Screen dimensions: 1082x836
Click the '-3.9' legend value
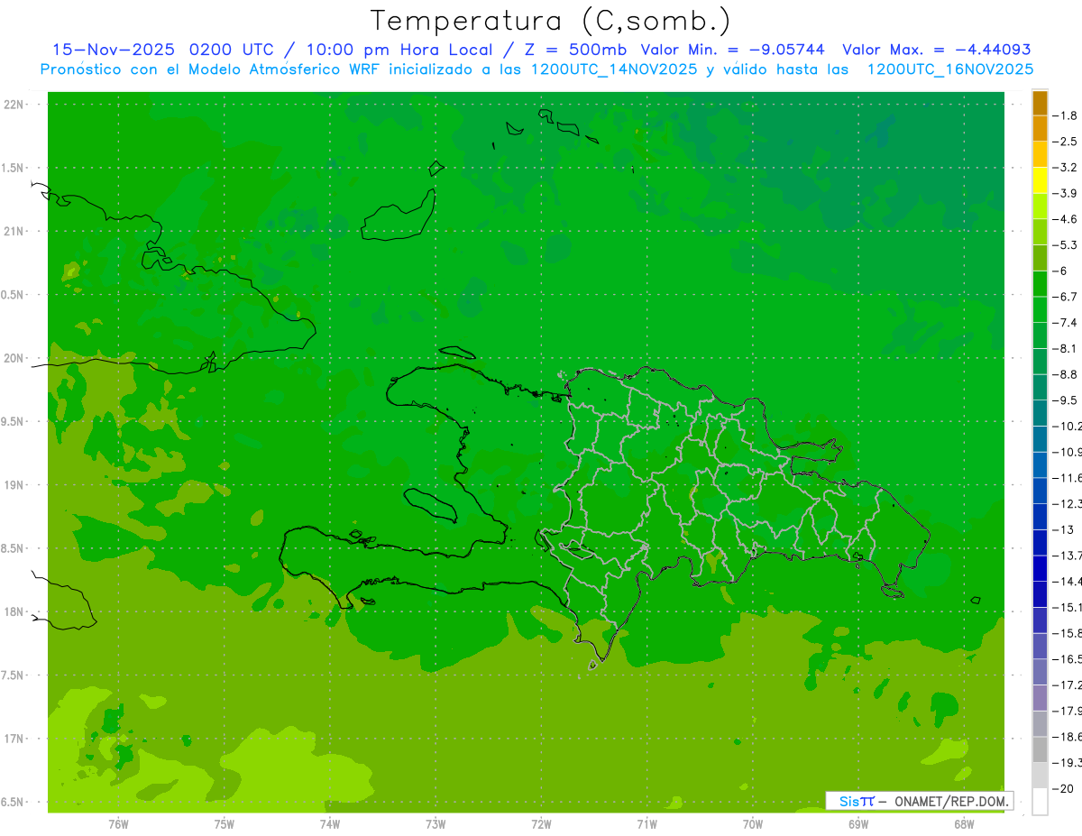[1067, 193]
